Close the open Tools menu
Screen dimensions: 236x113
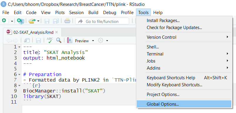pyautogui.click(x=144, y=13)
